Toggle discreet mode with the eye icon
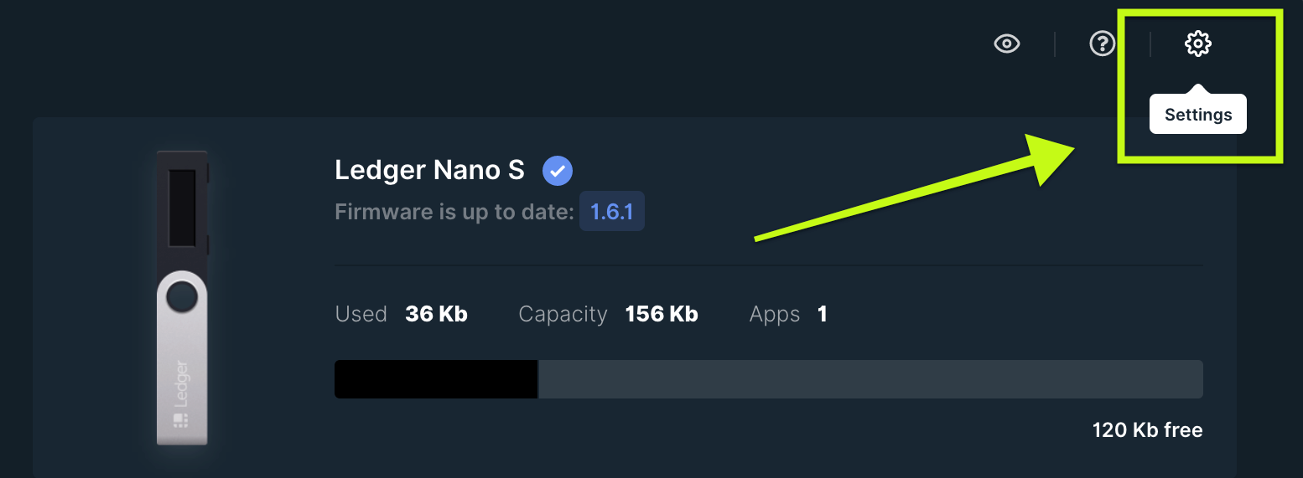This screenshot has height=478, width=1303. [1006, 44]
